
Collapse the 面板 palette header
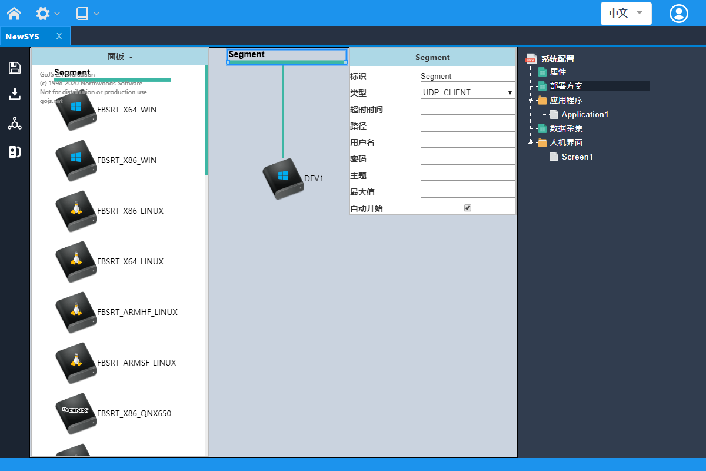tap(120, 57)
